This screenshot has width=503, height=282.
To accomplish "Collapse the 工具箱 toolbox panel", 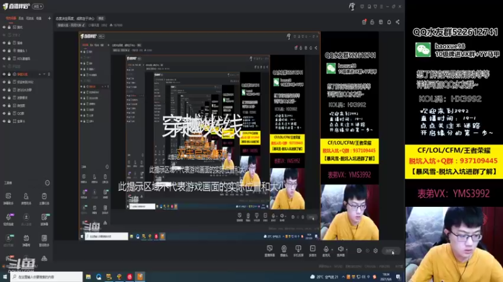I will pos(47,183).
